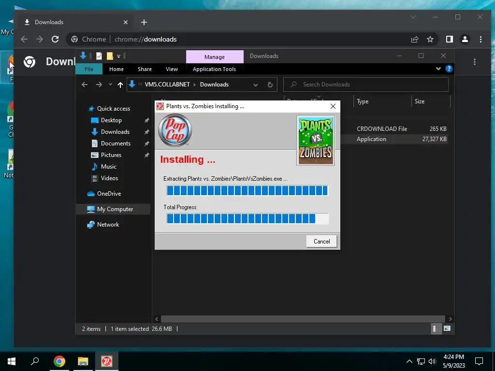Viewport: 495px width, 371px height.
Task: Open recent locations dropdown in Explorer
Action: [x=110, y=85]
